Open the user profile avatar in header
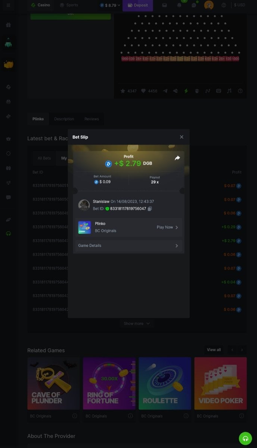 (209, 5)
